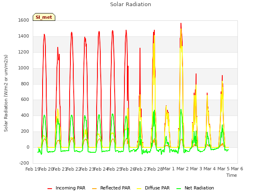This screenshot has width=262, height=196.
Task: Click the 1600 y-axis tick label
Action: point(24,20)
